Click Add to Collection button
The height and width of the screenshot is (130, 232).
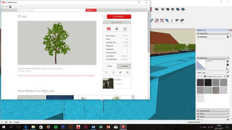[117, 23]
